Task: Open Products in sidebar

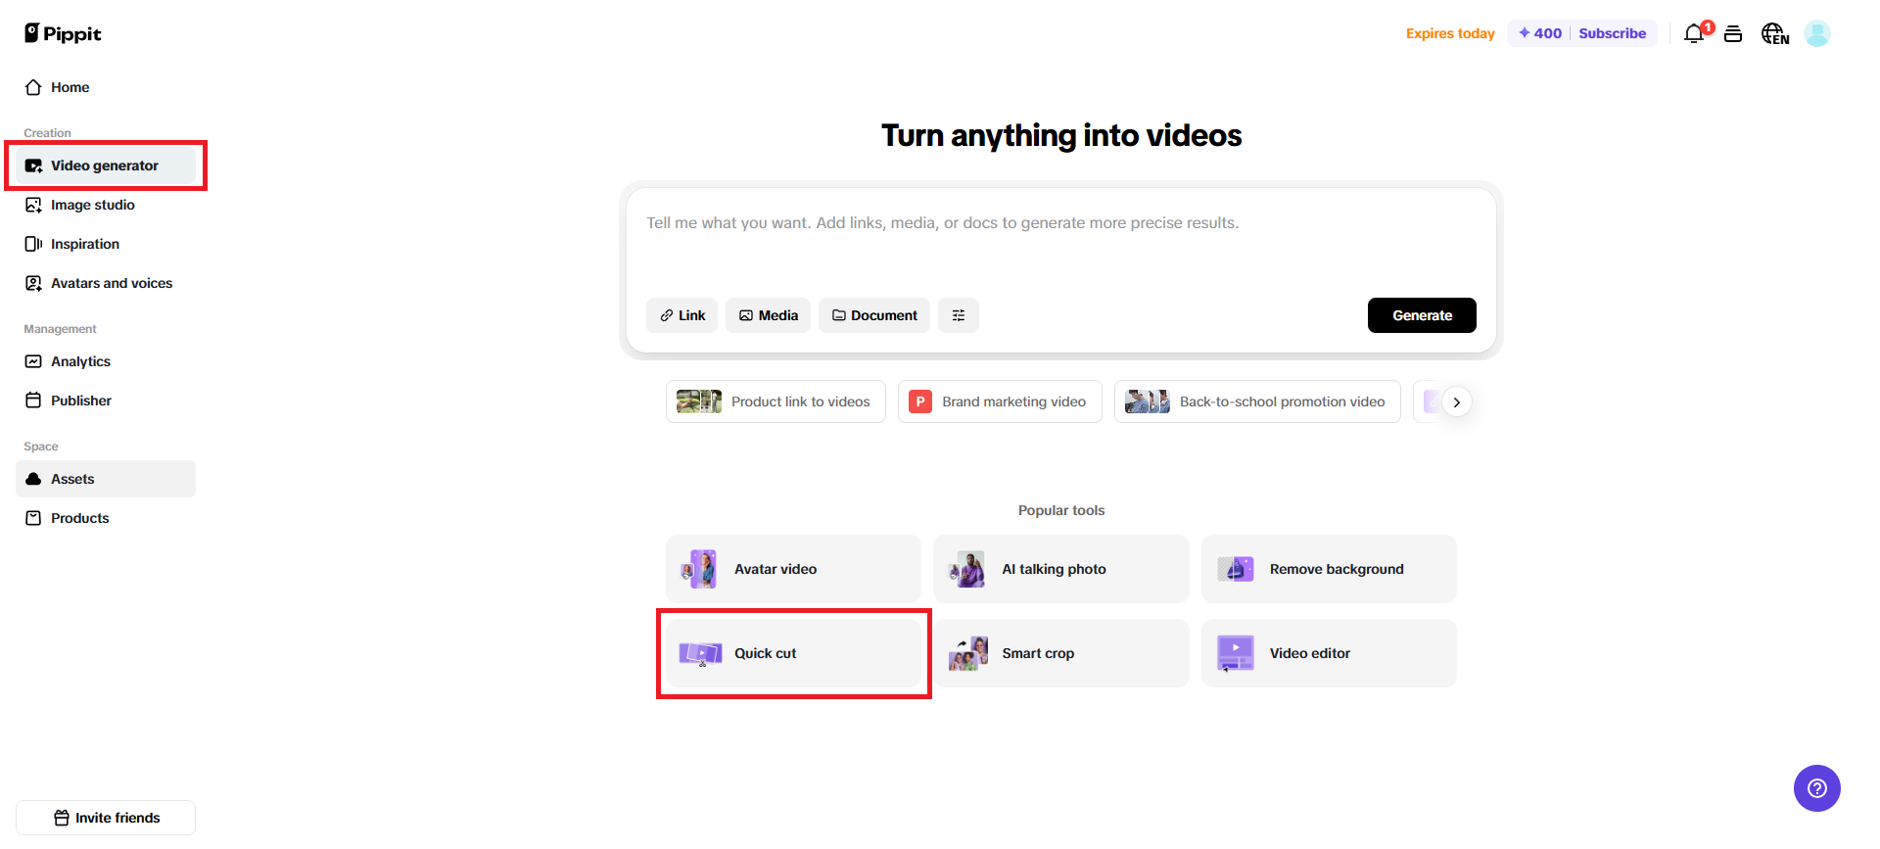Action: (x=106, y=518)
